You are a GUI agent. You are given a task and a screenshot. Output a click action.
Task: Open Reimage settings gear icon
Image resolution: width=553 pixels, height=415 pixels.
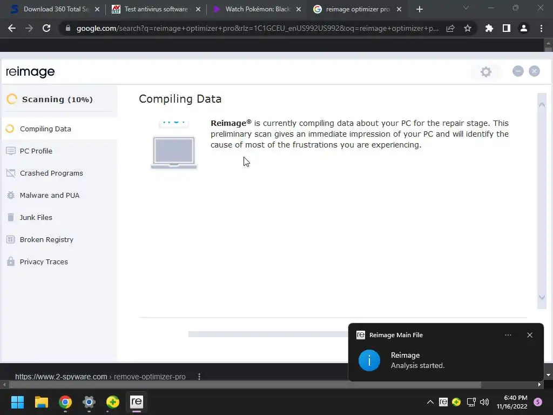pyautogui.click(x=486, y=72)
